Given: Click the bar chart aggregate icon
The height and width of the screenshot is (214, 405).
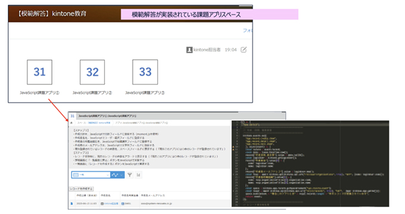Looking at the screenshot, I should [x=138, y=175].
